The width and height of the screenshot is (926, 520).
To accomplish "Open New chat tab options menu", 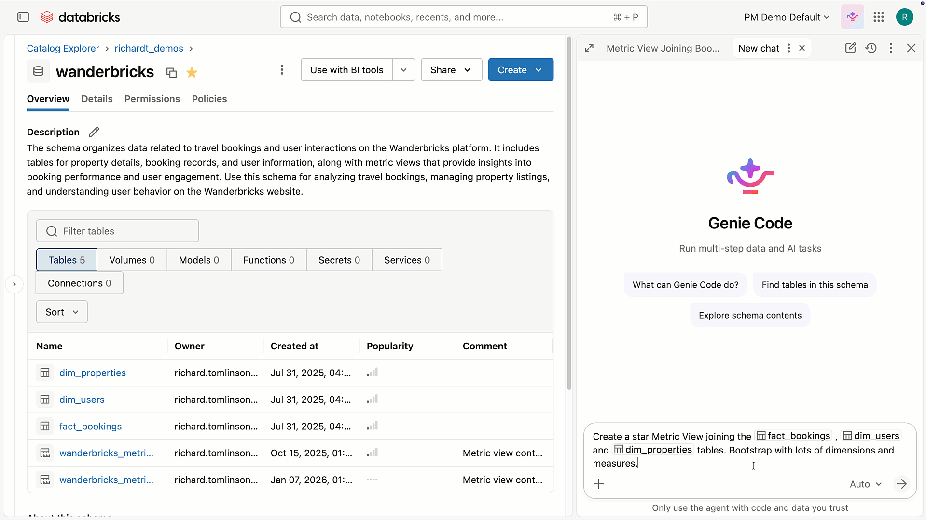I will [788, 48].
